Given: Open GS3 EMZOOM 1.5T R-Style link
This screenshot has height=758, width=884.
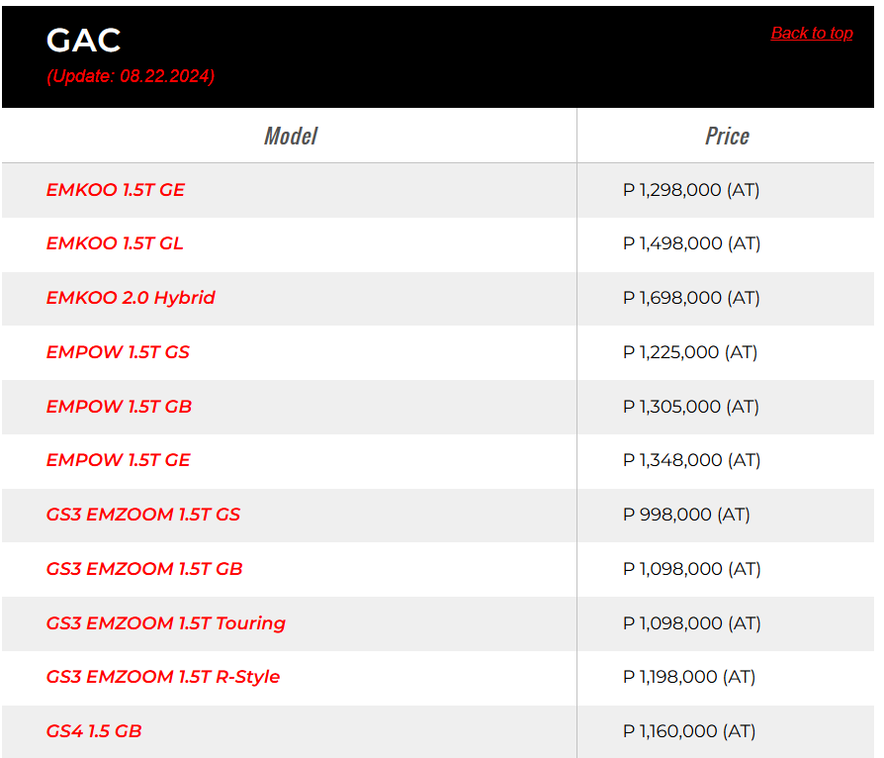Looking at the screenshot, I should point(163,677).
